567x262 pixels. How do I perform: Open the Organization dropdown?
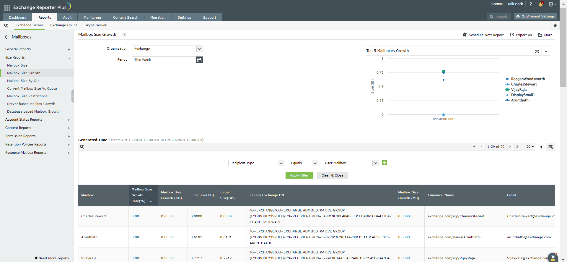[x=167, y=49]
